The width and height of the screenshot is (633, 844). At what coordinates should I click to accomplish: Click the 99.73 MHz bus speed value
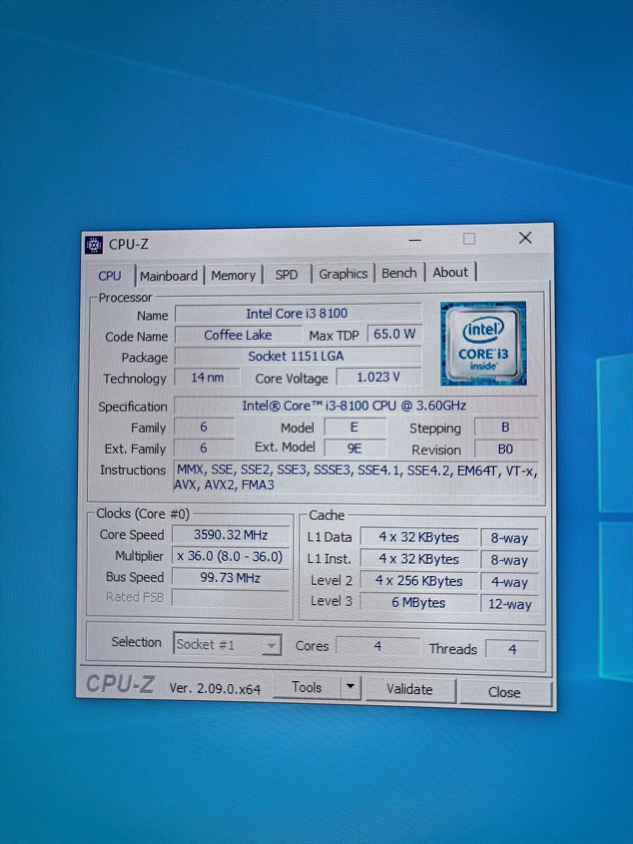click(x=230, y=578)
